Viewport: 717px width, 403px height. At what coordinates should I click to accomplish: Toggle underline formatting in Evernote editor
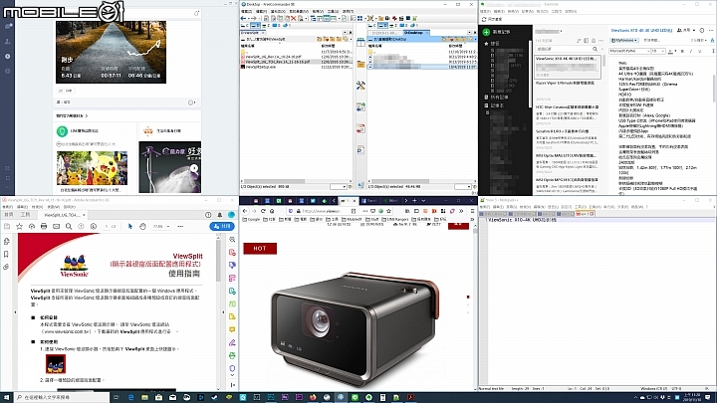700,51
